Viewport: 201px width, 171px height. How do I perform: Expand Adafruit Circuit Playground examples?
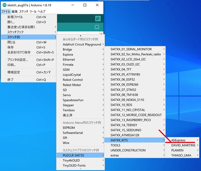80,44
